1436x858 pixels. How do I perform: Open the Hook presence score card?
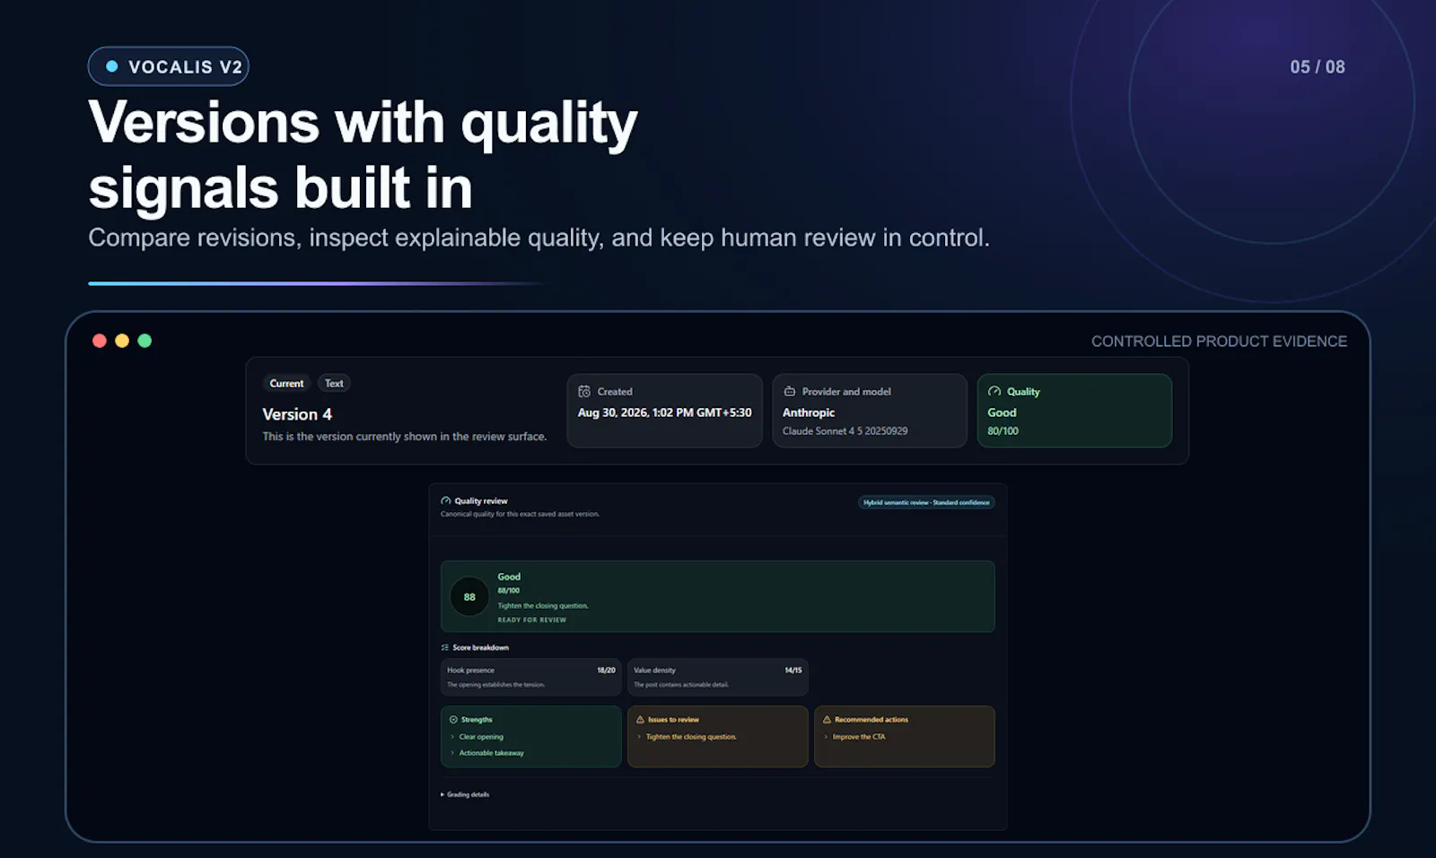531,677
